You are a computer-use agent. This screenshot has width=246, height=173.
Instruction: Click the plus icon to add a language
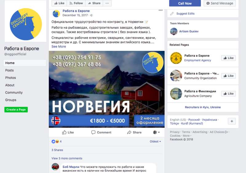[x=232, y=121]
